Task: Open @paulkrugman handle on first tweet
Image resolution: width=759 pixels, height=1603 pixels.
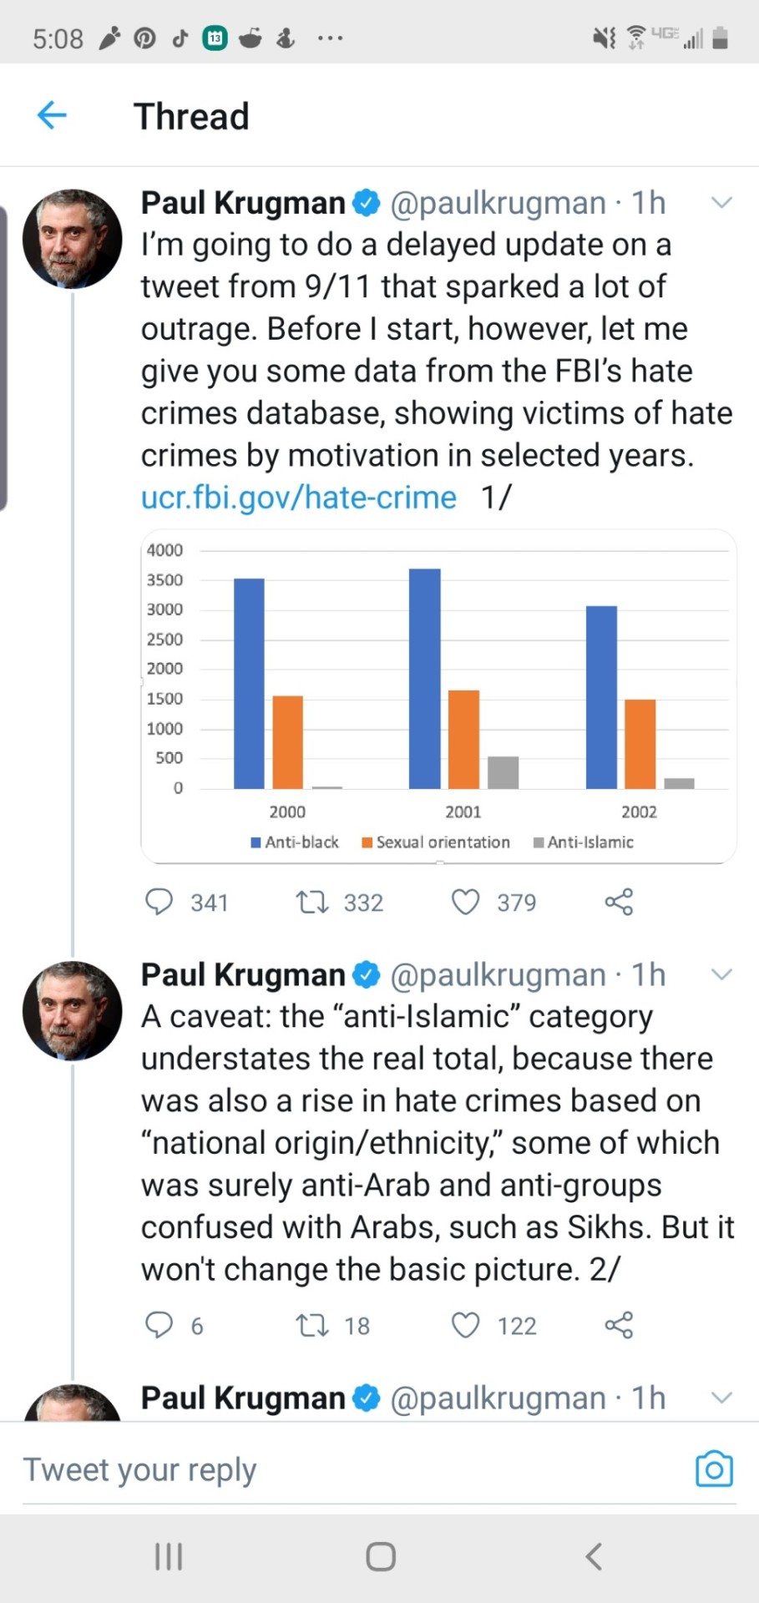Action: click(498, 203)
